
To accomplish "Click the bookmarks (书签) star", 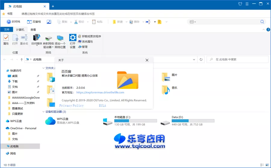I will (4, 14).
